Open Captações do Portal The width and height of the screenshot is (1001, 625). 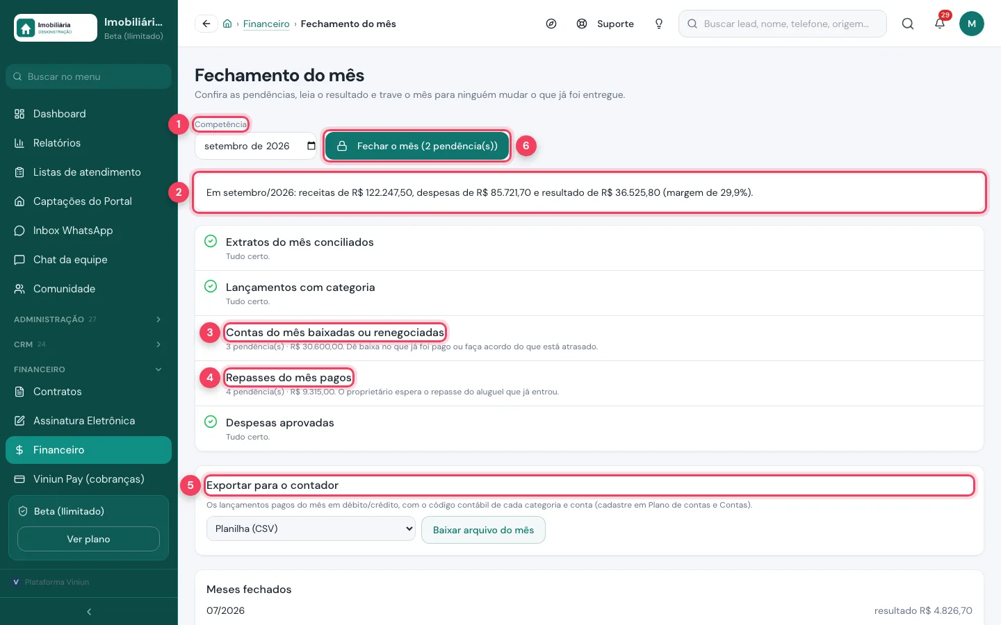point(89,201)
